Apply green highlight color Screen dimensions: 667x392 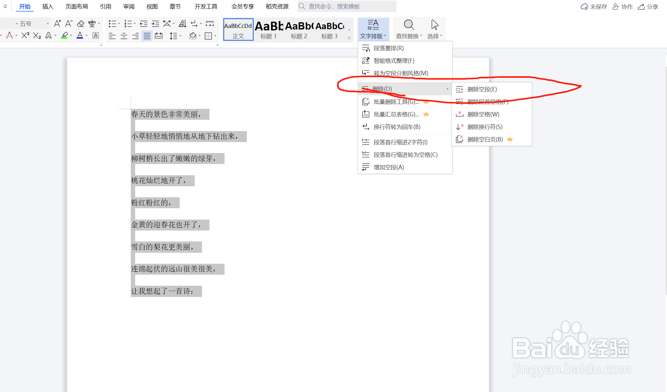(x=65, y=35)
